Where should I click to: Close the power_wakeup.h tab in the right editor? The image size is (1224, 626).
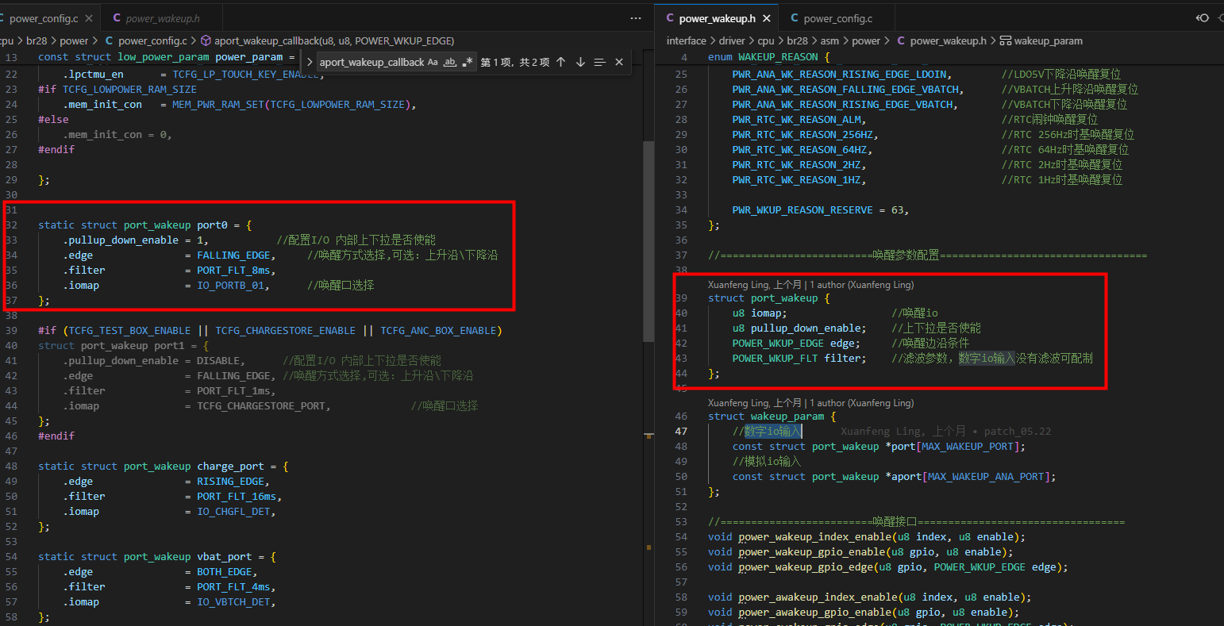(x=768, y=18)
